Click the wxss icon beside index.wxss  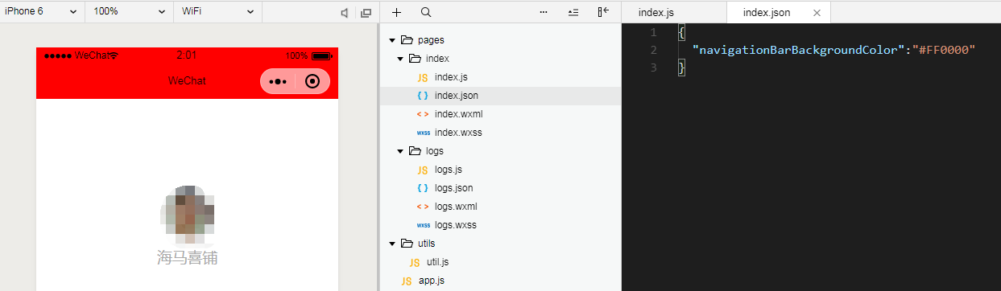[x=423, y=133]
